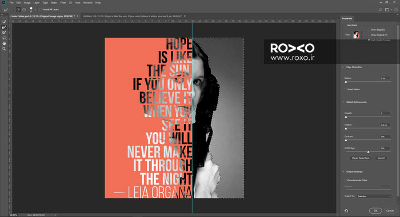This screenshot has width=400, height=217.
Task: Click the search icon at top right
Action: pyautogui.click(x=381, y=10)
